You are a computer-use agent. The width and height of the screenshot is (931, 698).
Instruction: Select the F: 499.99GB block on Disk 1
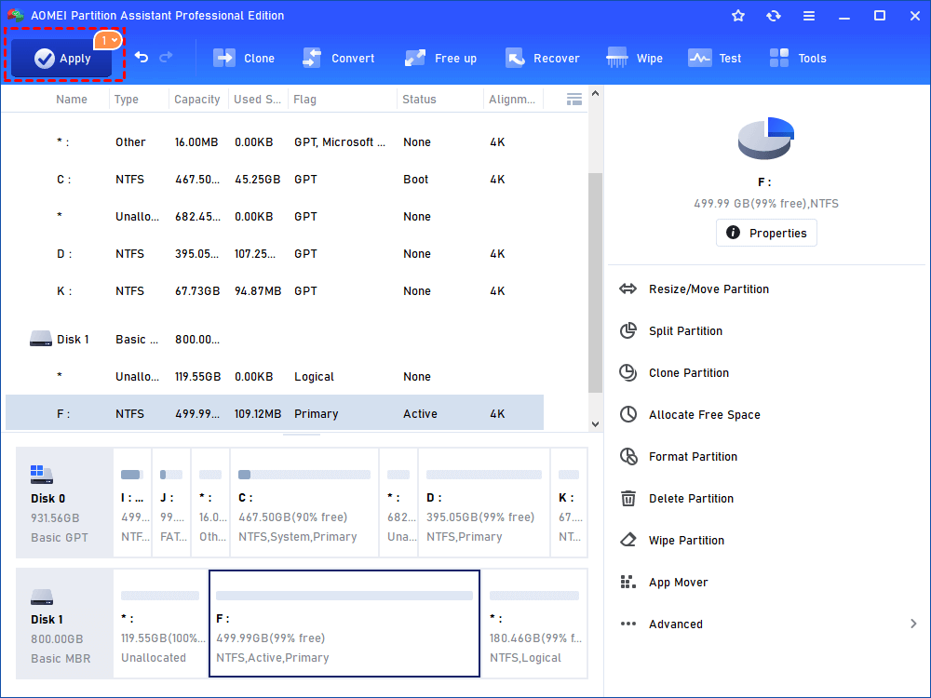344,624
